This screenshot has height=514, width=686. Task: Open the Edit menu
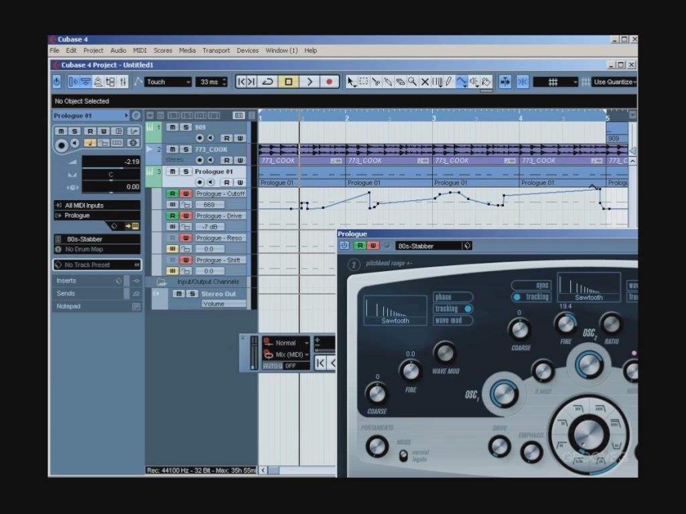(x=71, y=51)
